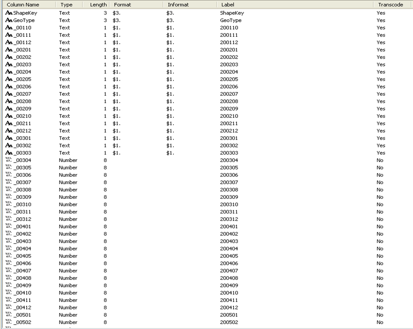This screenshot has height=329, width=413.
Task: Select the number icon next to _00501
Action: coord(8,315)
